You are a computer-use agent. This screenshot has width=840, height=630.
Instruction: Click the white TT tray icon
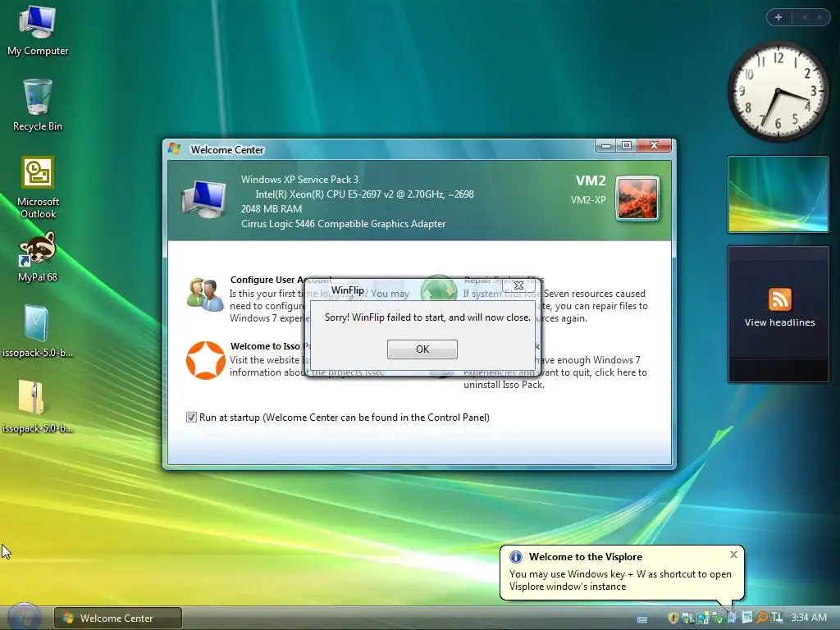click(777, 618)
